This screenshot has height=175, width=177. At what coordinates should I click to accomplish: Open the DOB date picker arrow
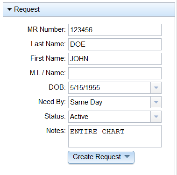click(156, 88)
